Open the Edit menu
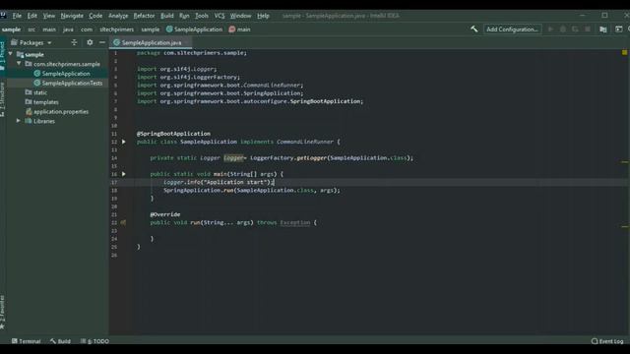The image size is (630, 354). [32, 16]
